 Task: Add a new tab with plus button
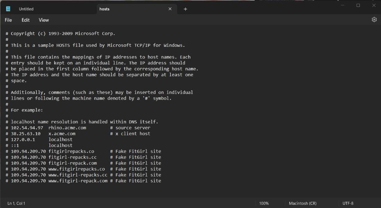tap(185, 9)
